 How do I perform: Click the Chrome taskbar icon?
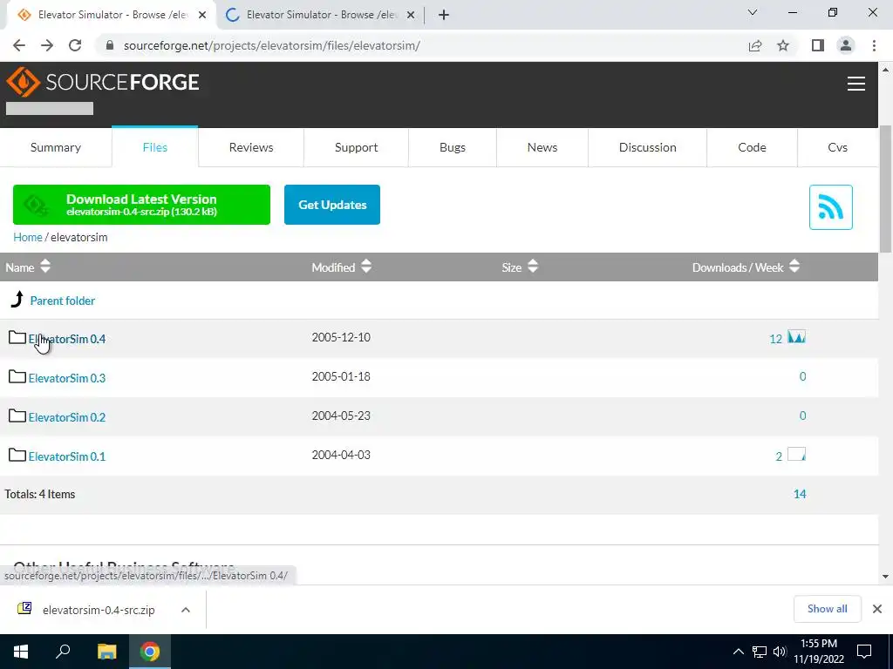pyautogui.click(x=150, y=652)
